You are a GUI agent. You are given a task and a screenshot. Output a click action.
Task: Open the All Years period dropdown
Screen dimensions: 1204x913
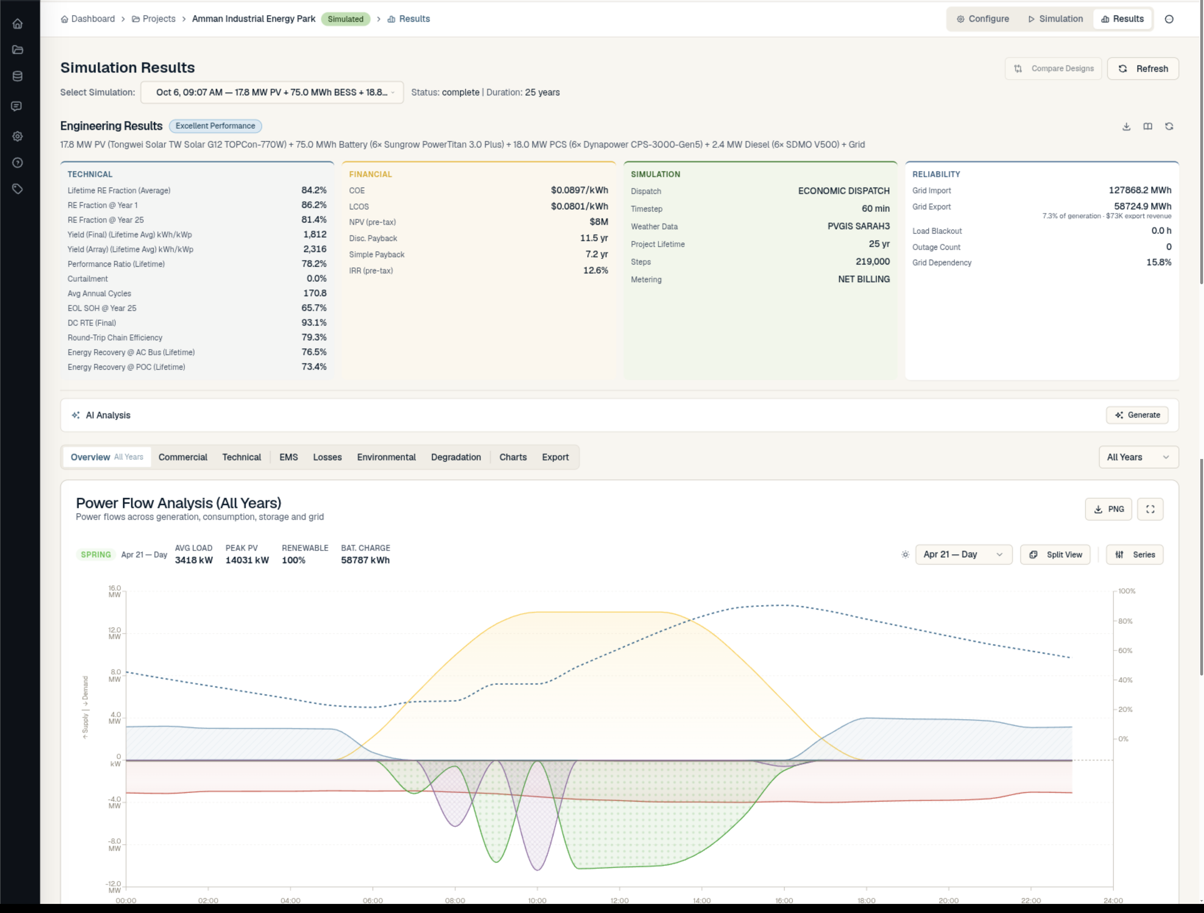point(1139,457)
